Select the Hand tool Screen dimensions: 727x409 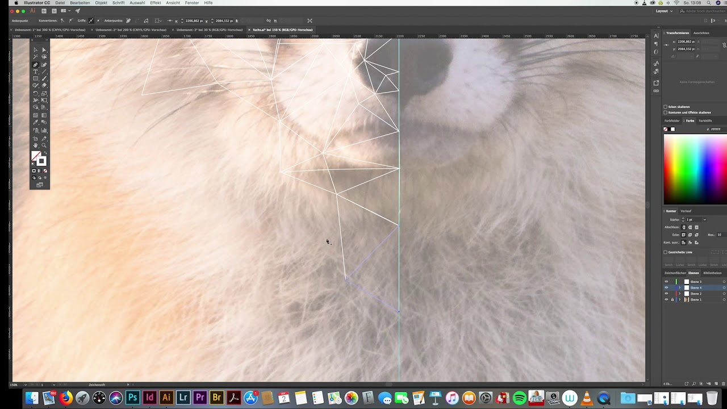click(x=35, y=145)
